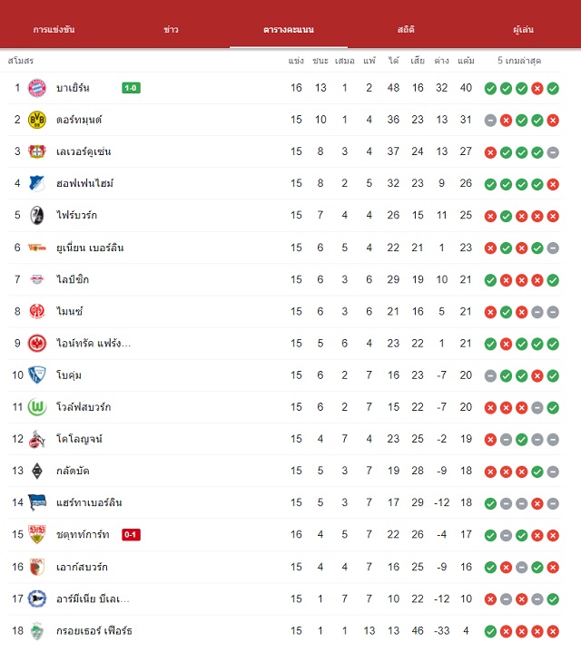Click the Hoffenheim blue crest
Image resolution: width=581 pixels, height=652 pixels.
[36, 183]
